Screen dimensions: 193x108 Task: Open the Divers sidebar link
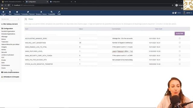[3, 68]
